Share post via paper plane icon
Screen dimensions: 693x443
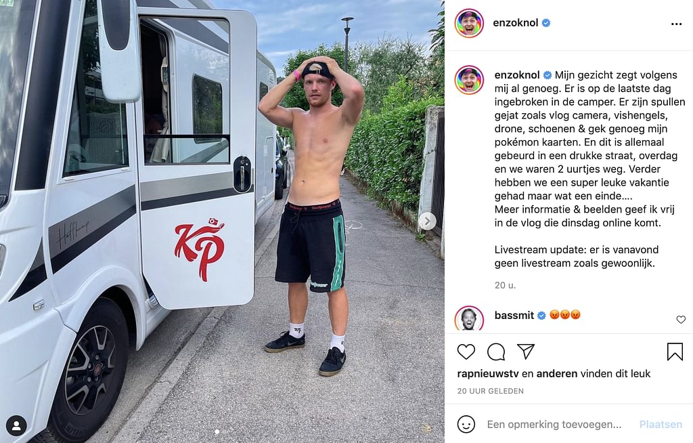pos(526,352)
